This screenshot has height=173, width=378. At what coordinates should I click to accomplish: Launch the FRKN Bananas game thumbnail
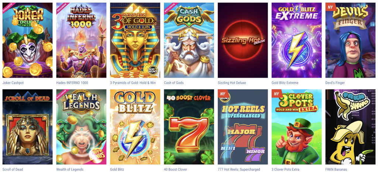[x=350, y=127]
